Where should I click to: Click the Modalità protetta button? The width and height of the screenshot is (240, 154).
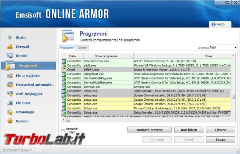pyautogui.click(x=150, y=130)
